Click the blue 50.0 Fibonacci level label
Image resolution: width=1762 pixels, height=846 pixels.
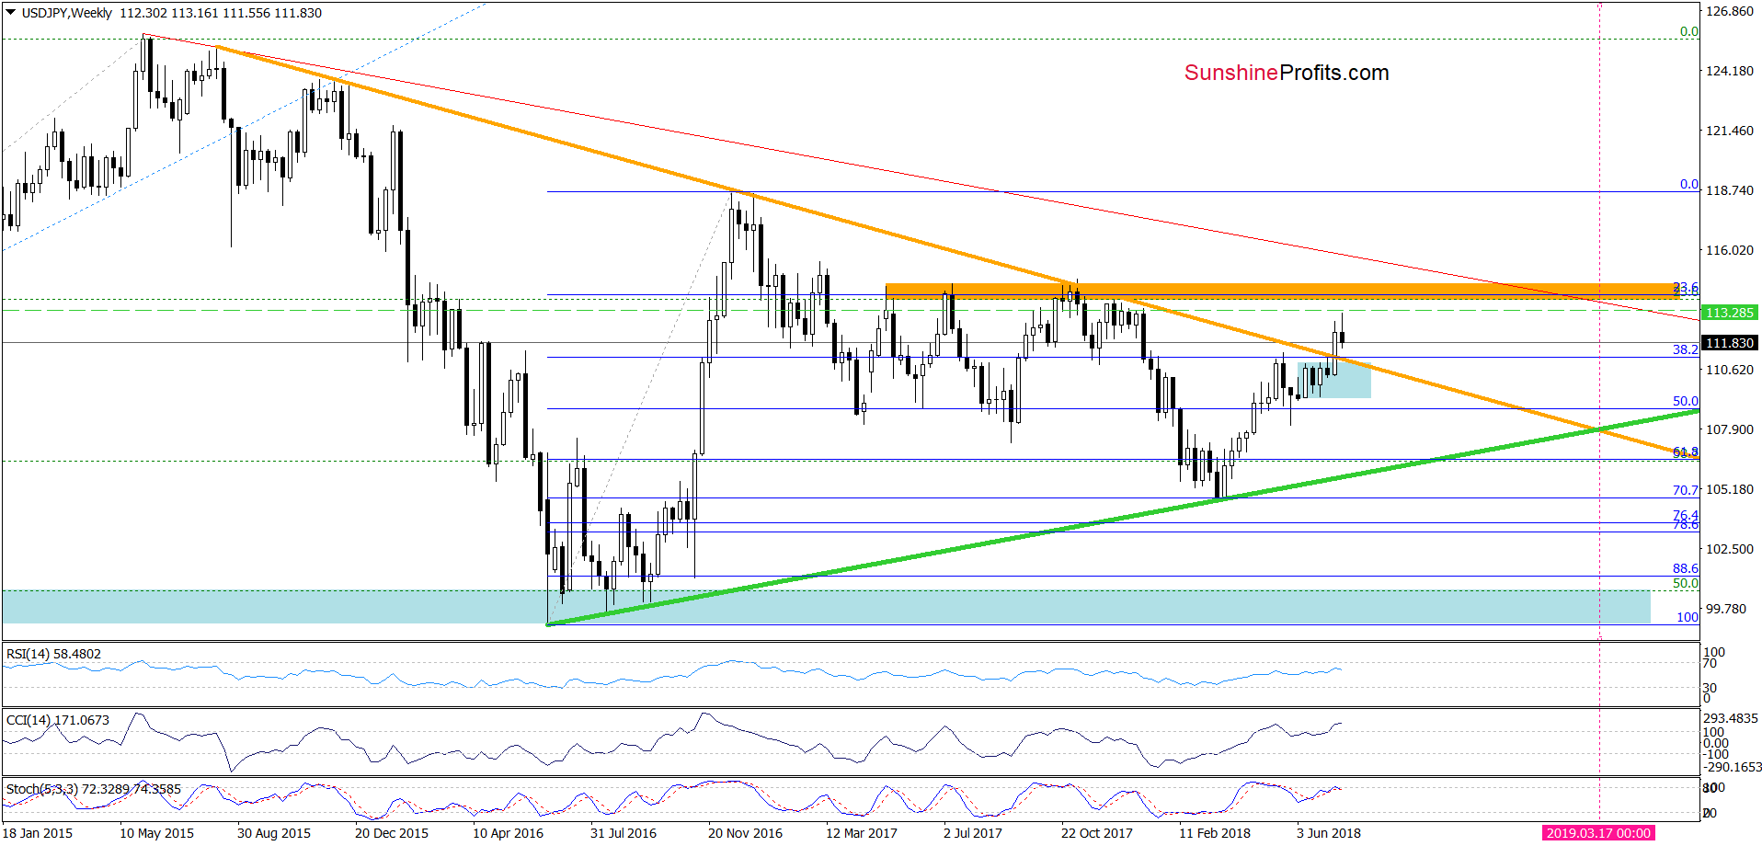pos(1686,401)
